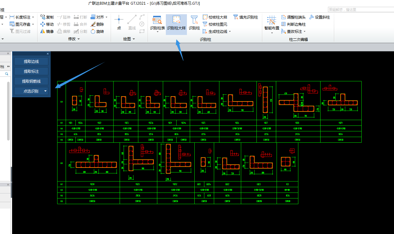Click the 打断 break tool
Image resolution: width=394 pixels, height=234 pixels.
pyautogui.click(x=80, y=17)
